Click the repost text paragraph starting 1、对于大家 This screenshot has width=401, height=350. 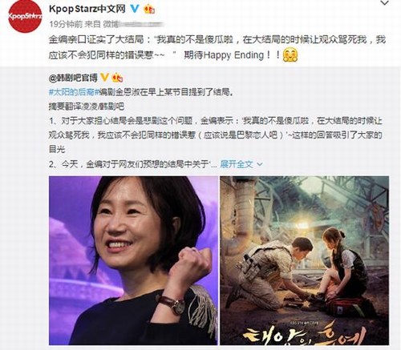tap(216, 135)
